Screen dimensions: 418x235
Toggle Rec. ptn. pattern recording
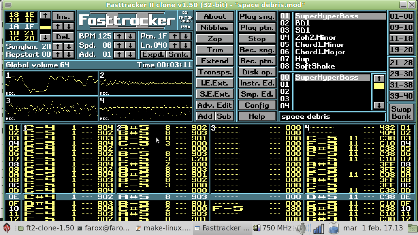pos(257,61)
